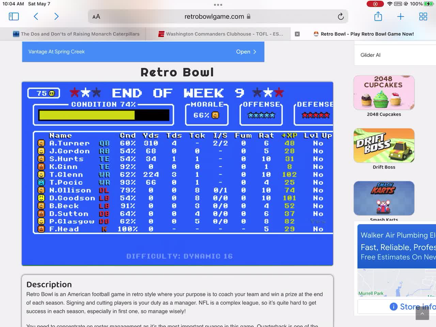Tap the A.Turner player name
Screen dimensions: 436x327
[x=69, y=143]
